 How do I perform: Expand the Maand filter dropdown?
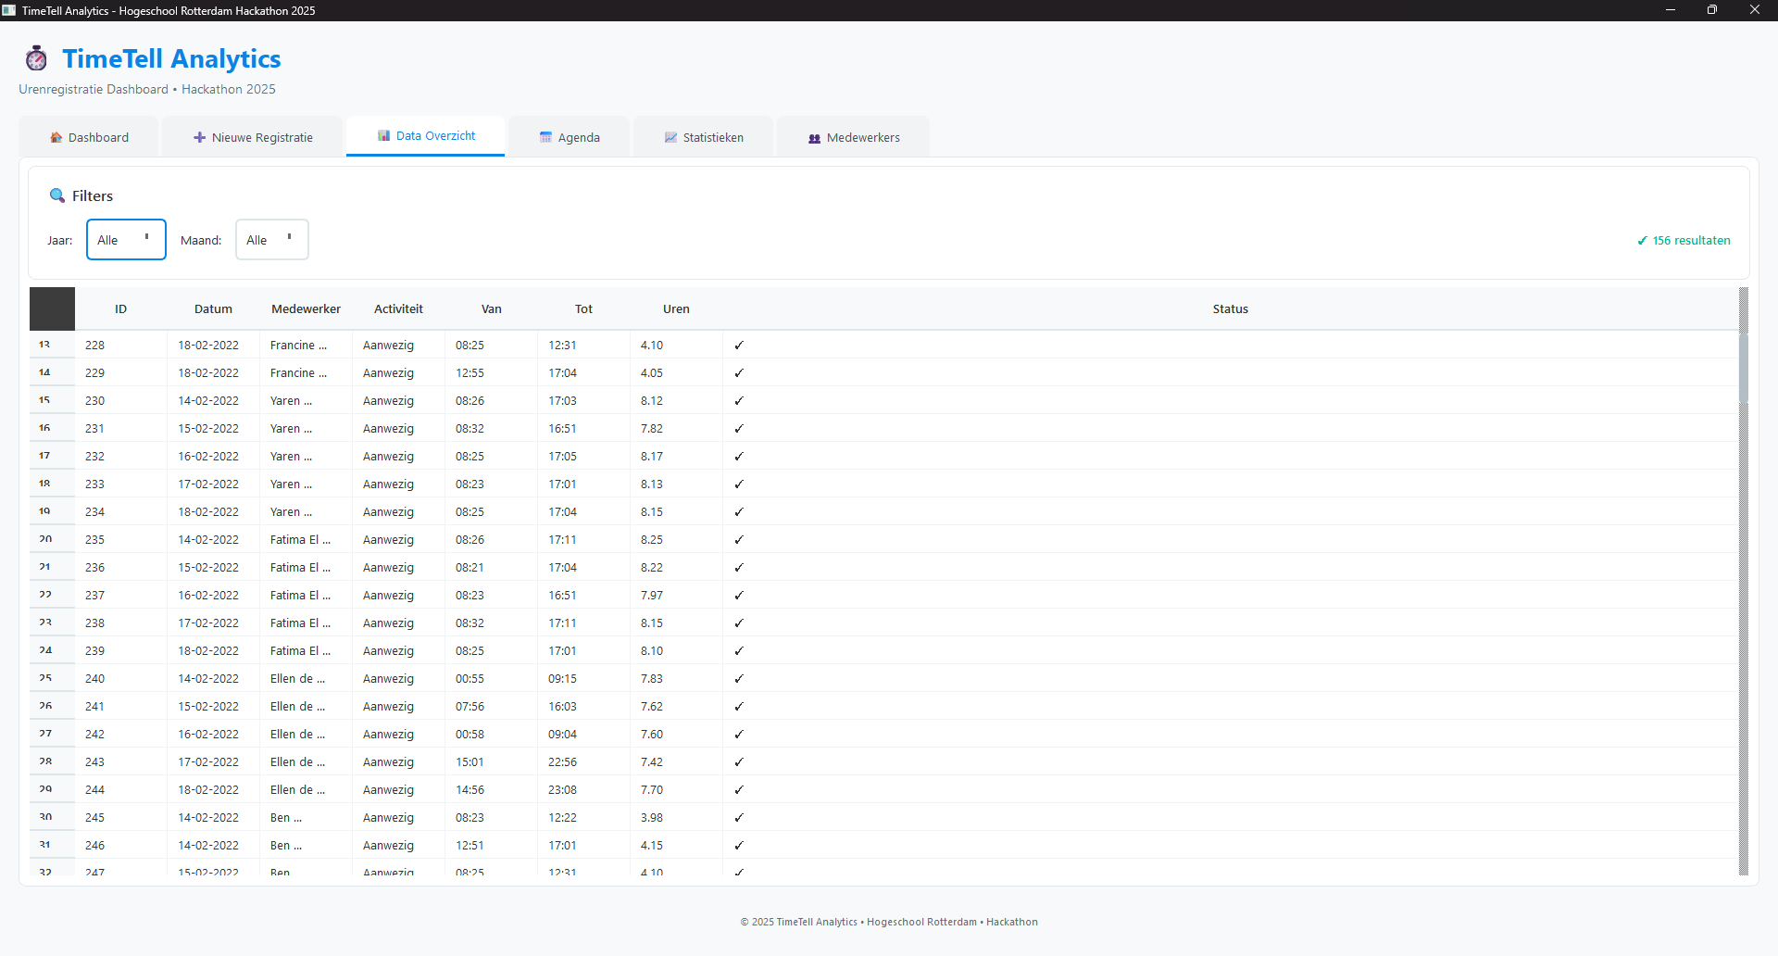271,240
